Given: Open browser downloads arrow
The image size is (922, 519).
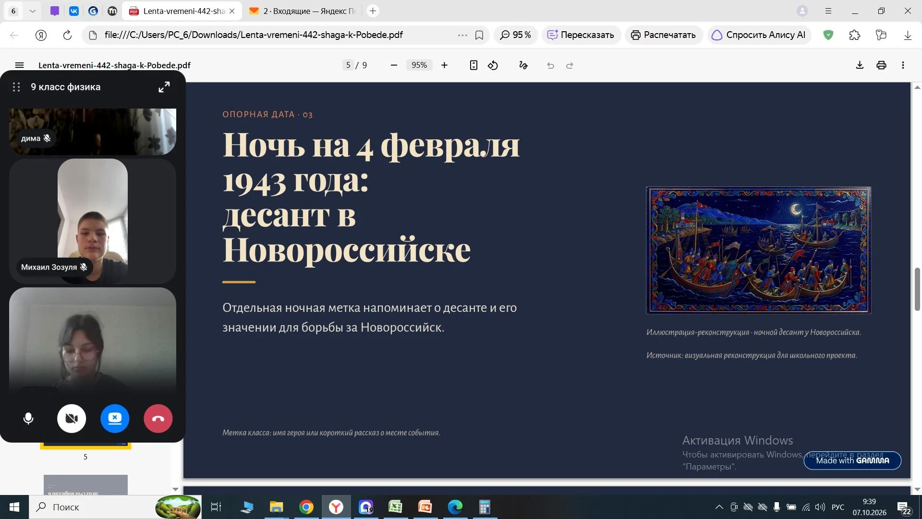Looking at the screenshot, I should click(x=908, y=35).
